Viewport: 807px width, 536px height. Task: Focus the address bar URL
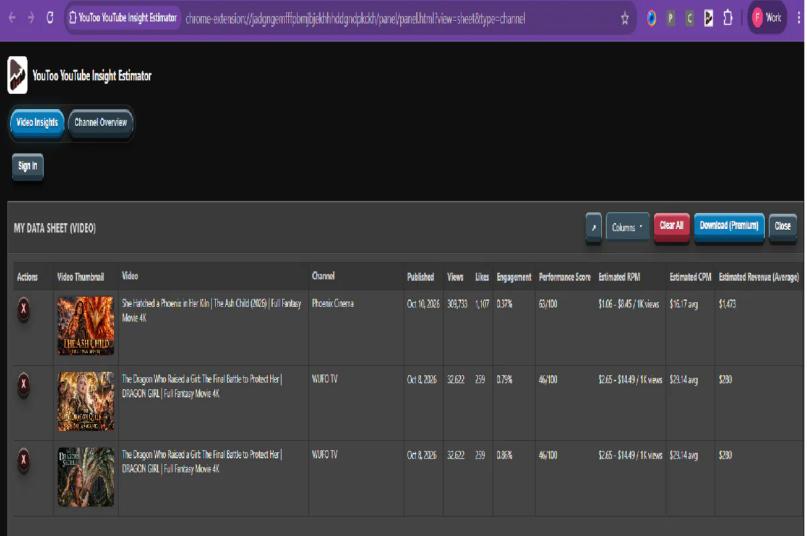355,19
